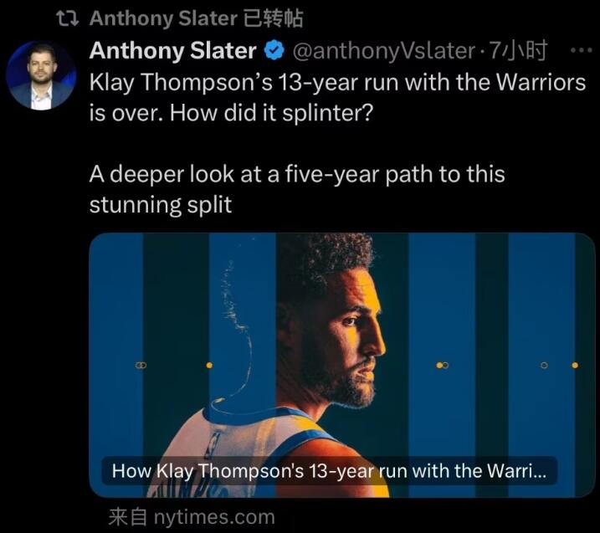Click the Warriors jersey in the card photo
This screenshot has height=533, width=600.
243,452
